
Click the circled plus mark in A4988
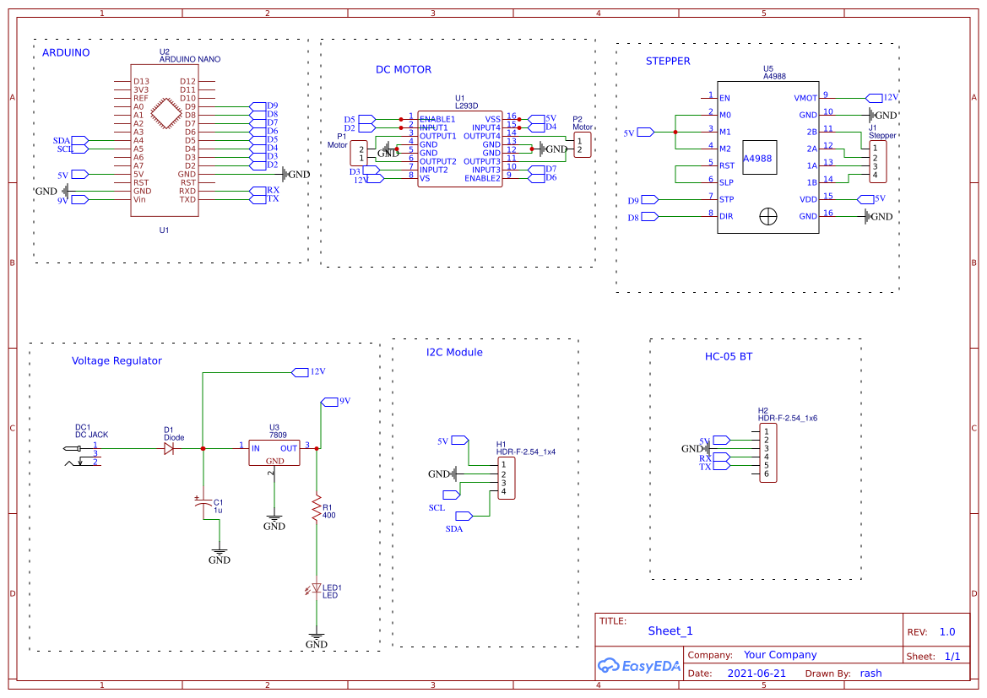coord(768,217)
